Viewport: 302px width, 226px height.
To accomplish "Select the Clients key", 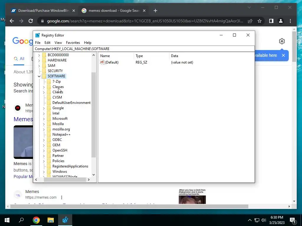I will pyautogui.click(x=58, y=92).
